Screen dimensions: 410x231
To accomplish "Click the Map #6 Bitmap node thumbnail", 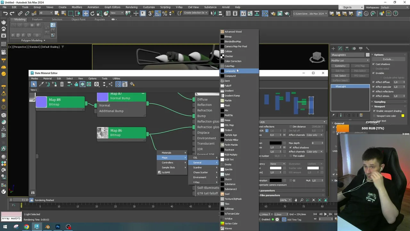I will 103,133.
